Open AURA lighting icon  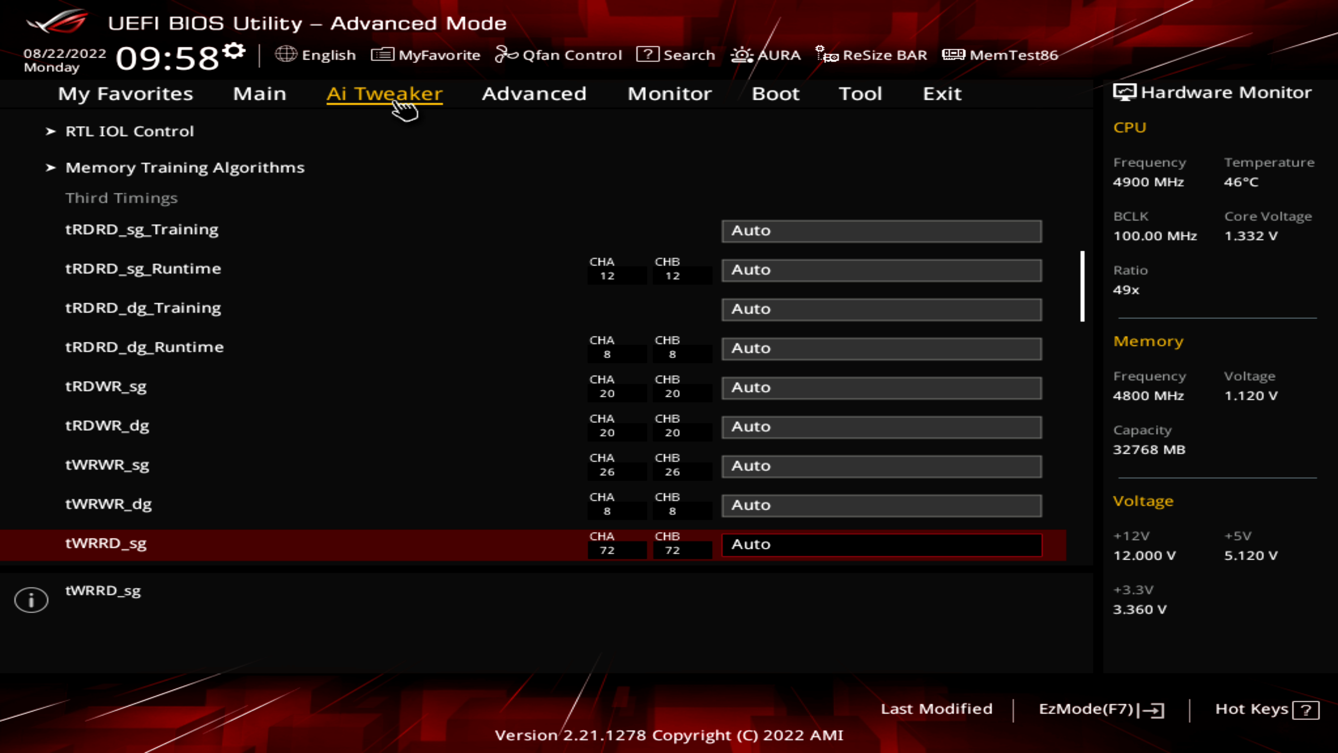pos(742,55)
